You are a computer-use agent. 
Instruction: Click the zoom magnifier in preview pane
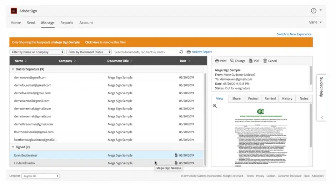pyautogui.click(x=215, y=106)
